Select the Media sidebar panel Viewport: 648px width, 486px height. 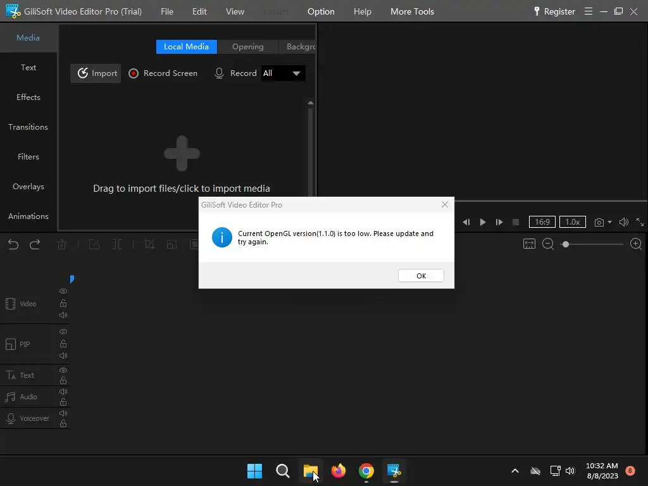28,37
